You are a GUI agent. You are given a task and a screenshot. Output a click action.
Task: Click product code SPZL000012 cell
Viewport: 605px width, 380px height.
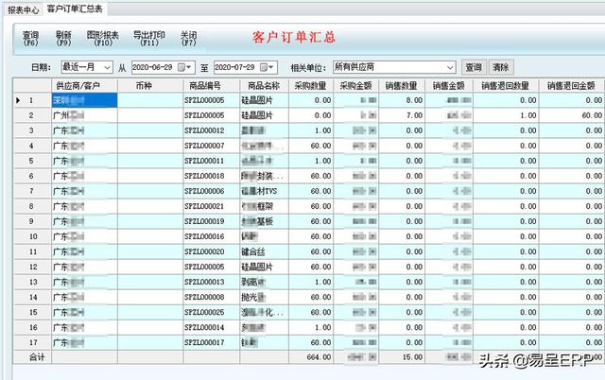point(205,130)
